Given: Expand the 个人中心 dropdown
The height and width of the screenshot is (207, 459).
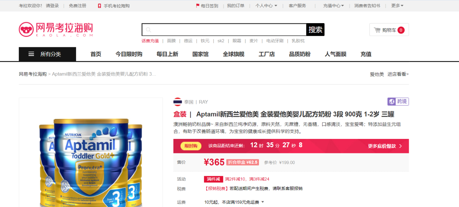Looking at the screenshot, I should click(x=266, y=6).
